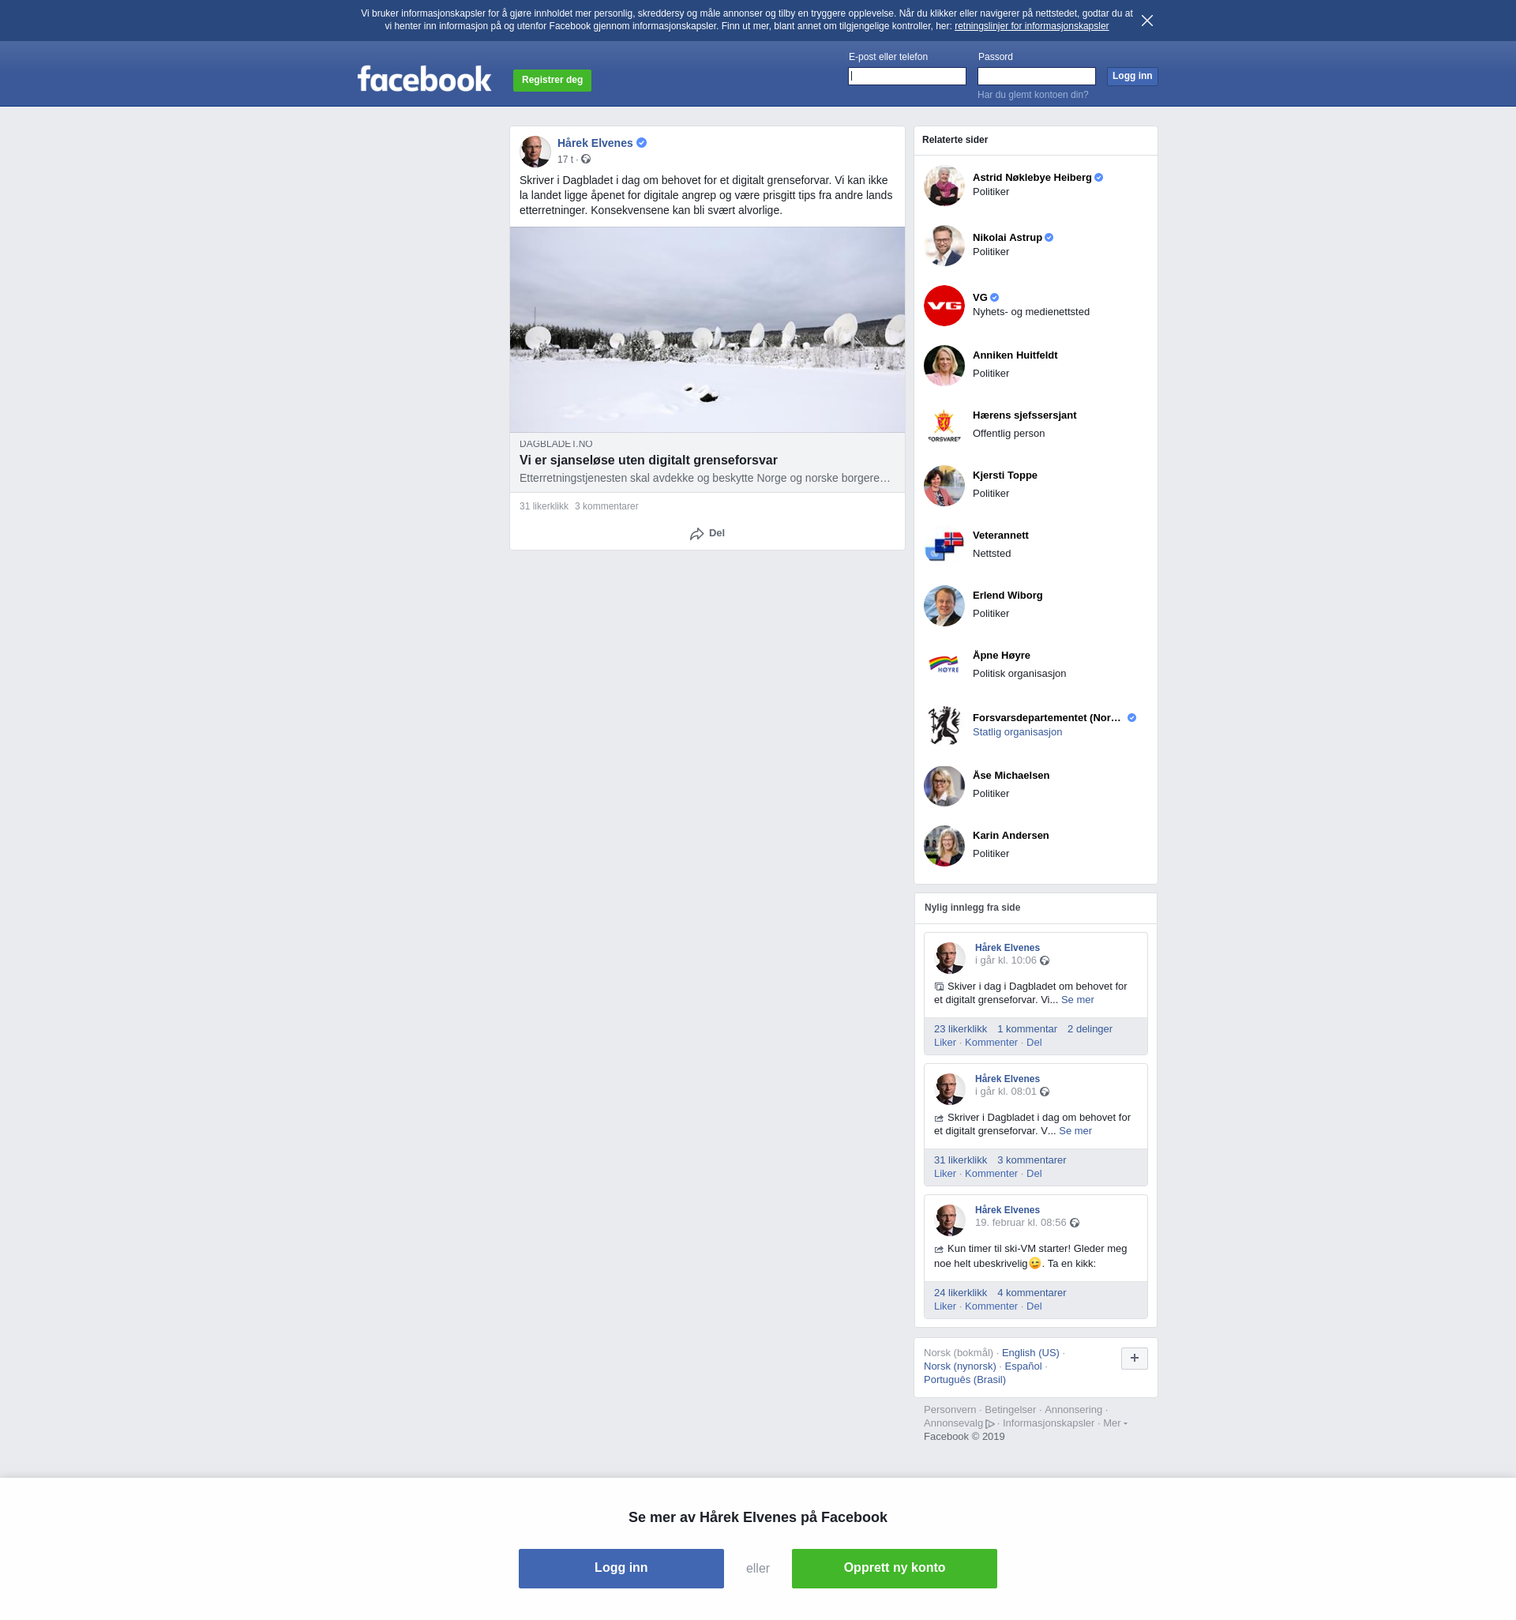Expand first recent post with Se mer
Viewport: 1516px width, 1620px height.
tap(1077, 999)
